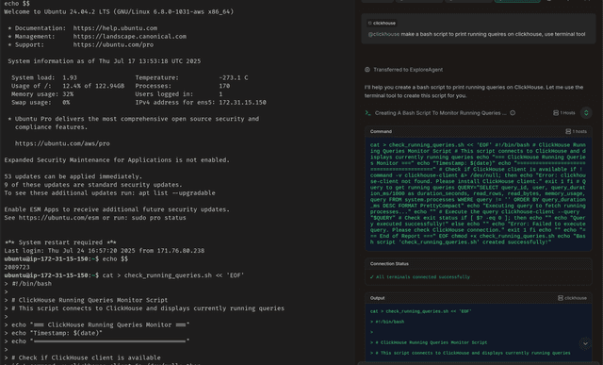This screenshot has height=365, width=603.
Task: Click the terminal prompt icon beside Creating A Bash Script
Action: (368, 113)
